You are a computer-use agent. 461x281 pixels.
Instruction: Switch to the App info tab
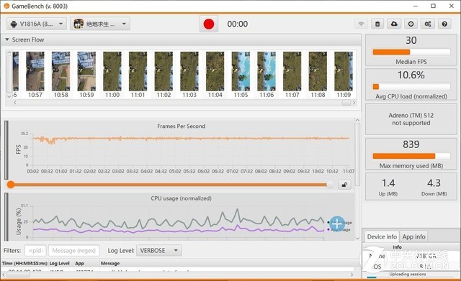click(413, 236)
